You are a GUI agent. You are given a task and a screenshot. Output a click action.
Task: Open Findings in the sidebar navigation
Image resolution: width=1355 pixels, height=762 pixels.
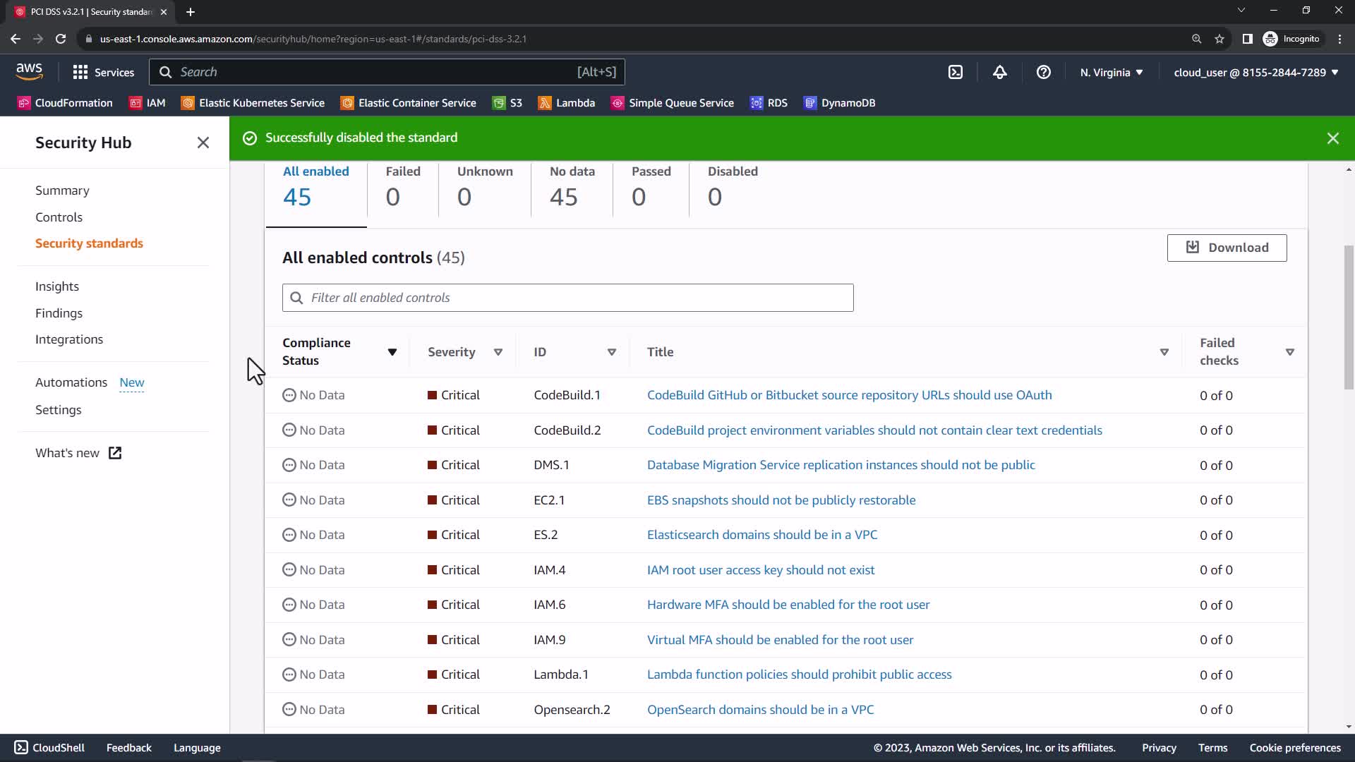(x=59, y=313)
